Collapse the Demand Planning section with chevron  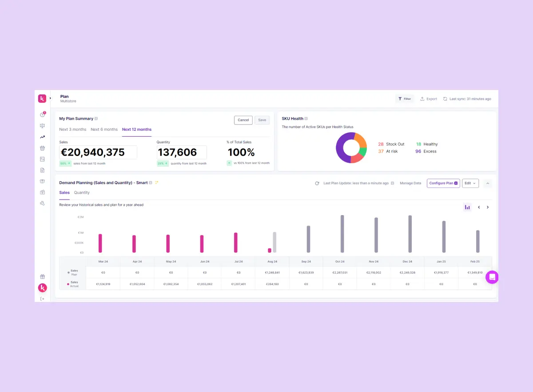coord(488,183)
